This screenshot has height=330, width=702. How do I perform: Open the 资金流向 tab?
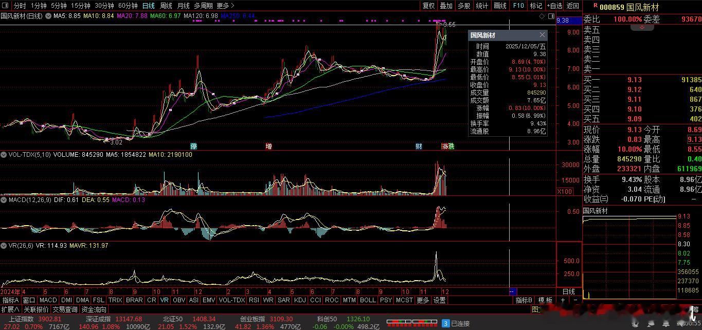click(94, 309)
